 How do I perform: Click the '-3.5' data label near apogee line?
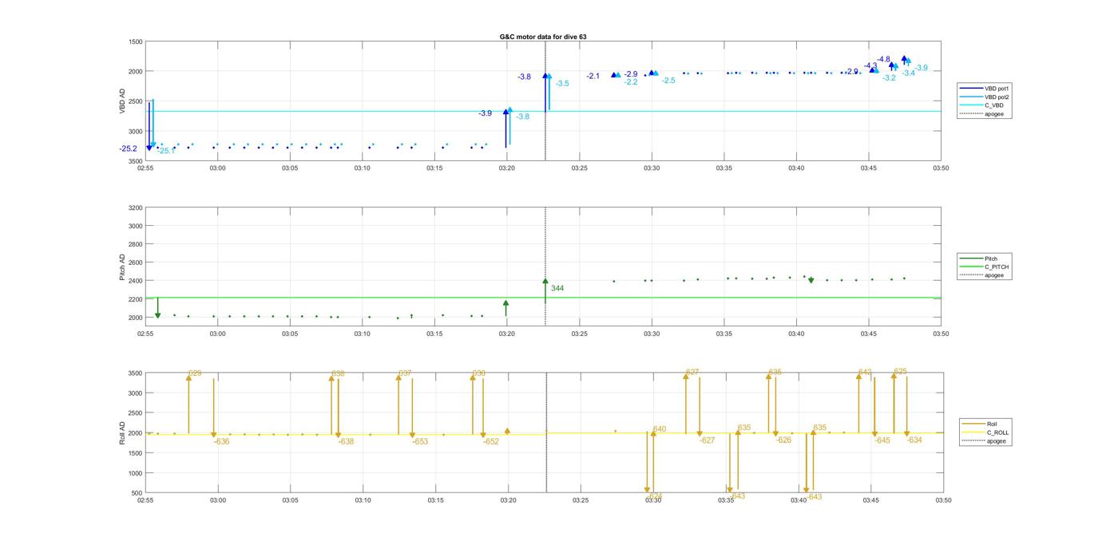pos(562,83)
